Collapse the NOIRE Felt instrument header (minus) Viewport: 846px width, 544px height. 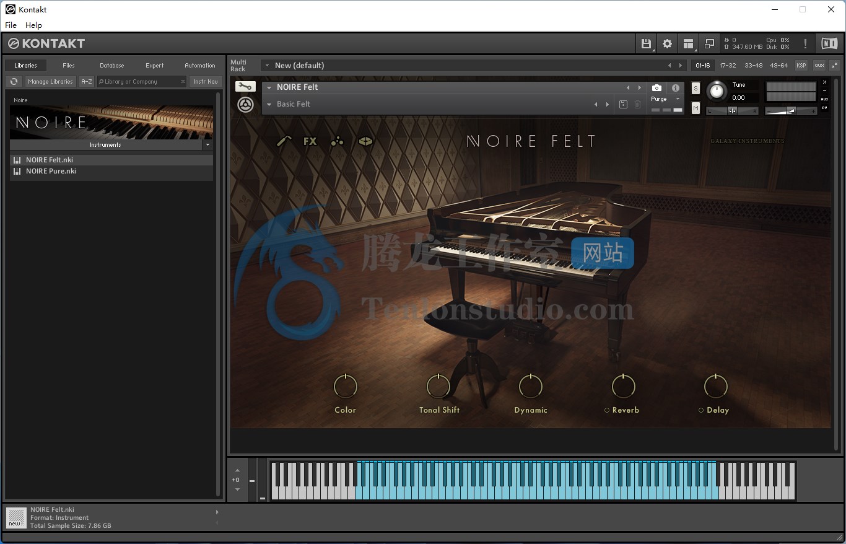[824, 91]
